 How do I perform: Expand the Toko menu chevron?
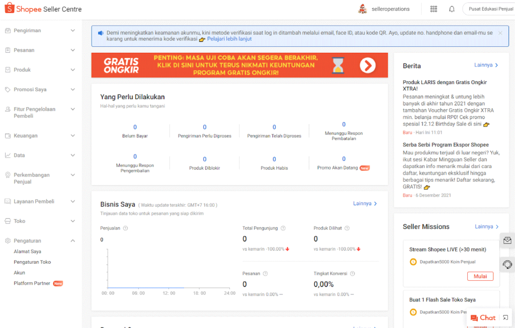point(73,221)
